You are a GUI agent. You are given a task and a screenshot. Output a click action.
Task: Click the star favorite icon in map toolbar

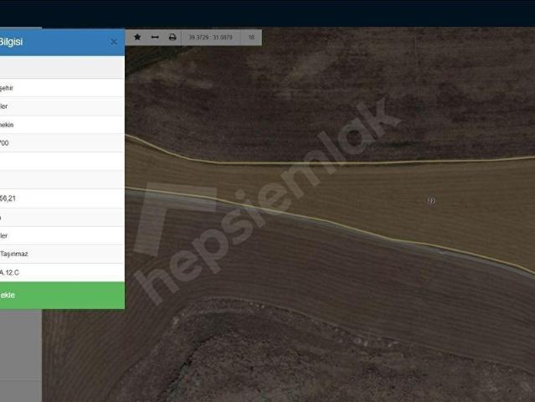[137, 37]
